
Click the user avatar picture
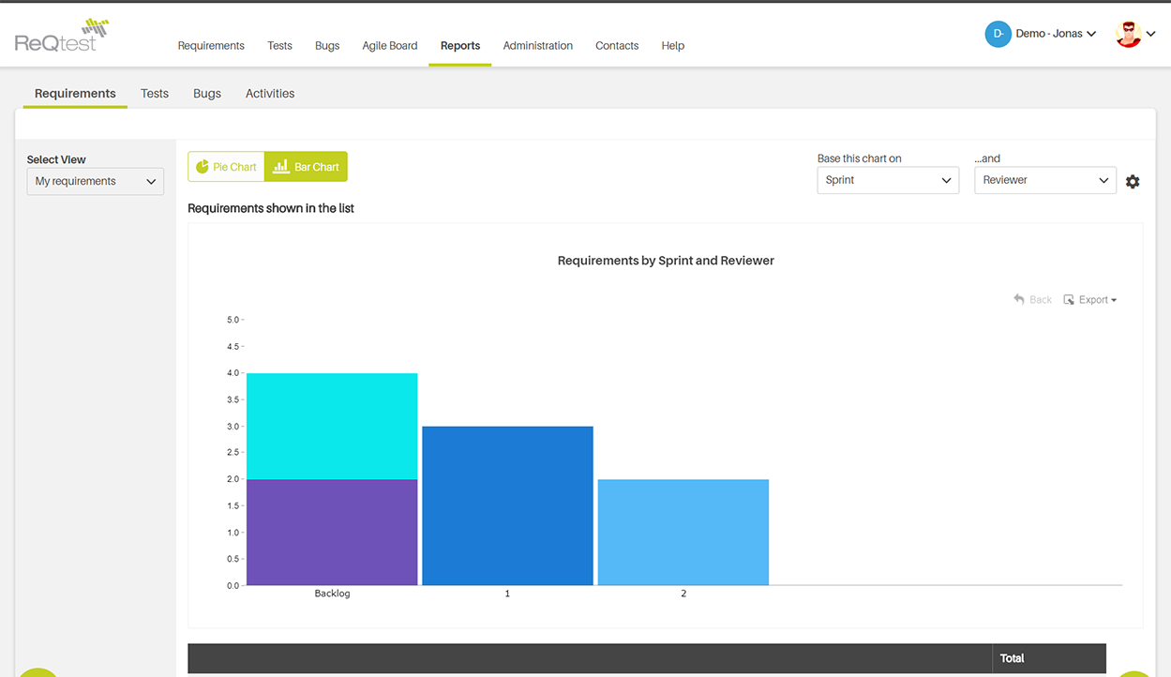coord(1128,34)
